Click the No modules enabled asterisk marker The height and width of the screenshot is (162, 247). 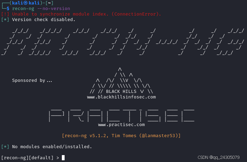(5, 147)
